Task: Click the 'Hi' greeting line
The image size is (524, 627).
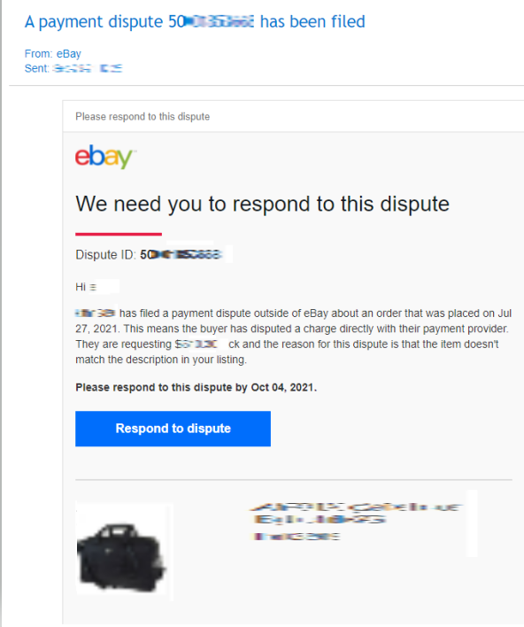Action: (x=86, y=287)
